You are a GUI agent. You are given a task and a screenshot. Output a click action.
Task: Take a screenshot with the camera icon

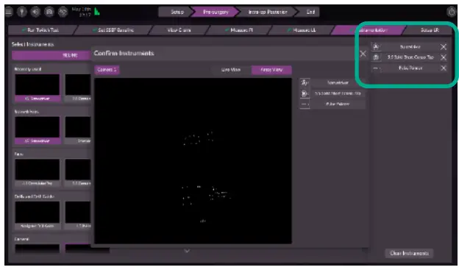click(x=49, y=12)
